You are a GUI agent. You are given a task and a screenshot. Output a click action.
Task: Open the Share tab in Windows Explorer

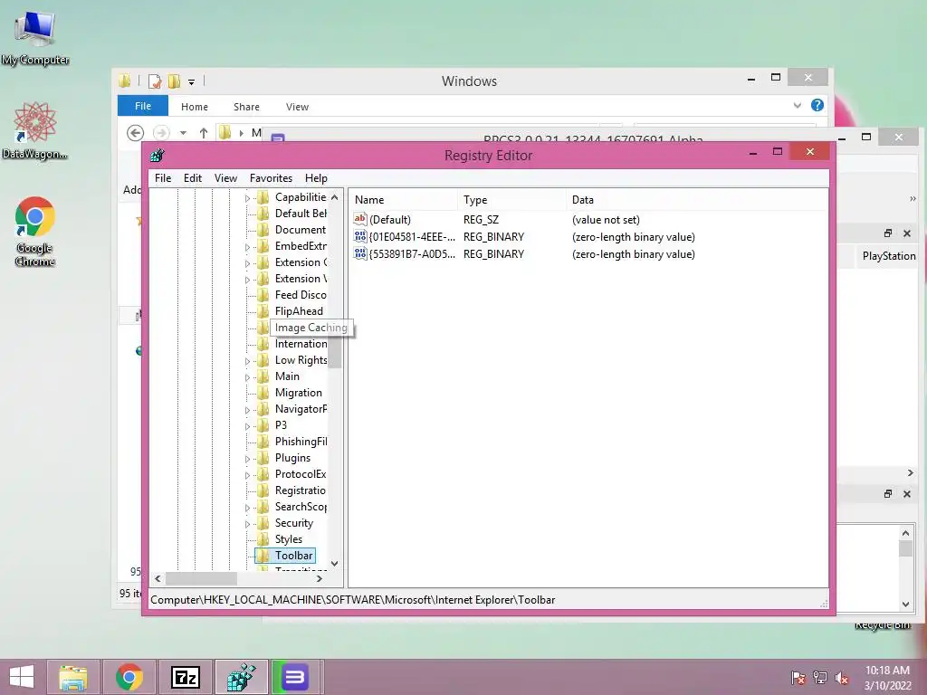[x=246, y=107]
